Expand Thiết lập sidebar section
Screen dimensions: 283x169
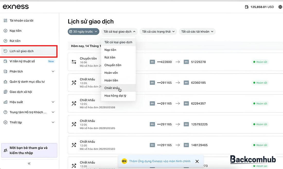[53, 122]
